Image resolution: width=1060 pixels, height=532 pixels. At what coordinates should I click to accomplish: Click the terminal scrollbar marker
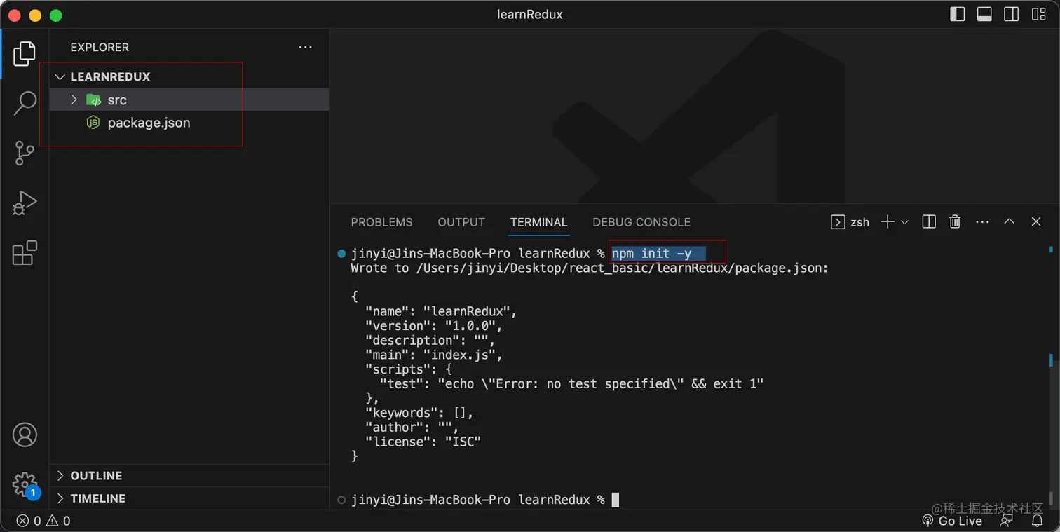(1051, 360)
